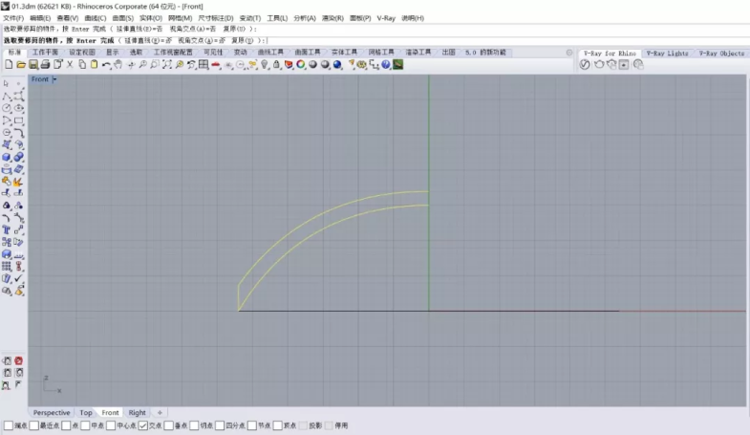Click the New file icon in toolbar
Viewport: 750px width, 435px height.
point(9,64)
